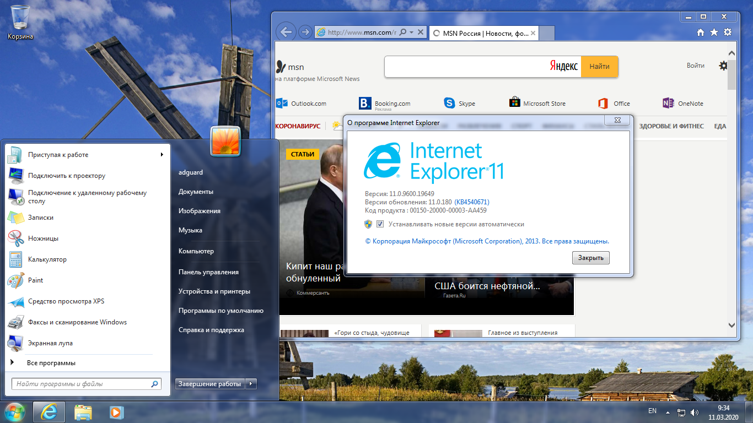This screenshot has width=753, height=423.
Task: Click the Windows Start orb
Action: (15, 411)
